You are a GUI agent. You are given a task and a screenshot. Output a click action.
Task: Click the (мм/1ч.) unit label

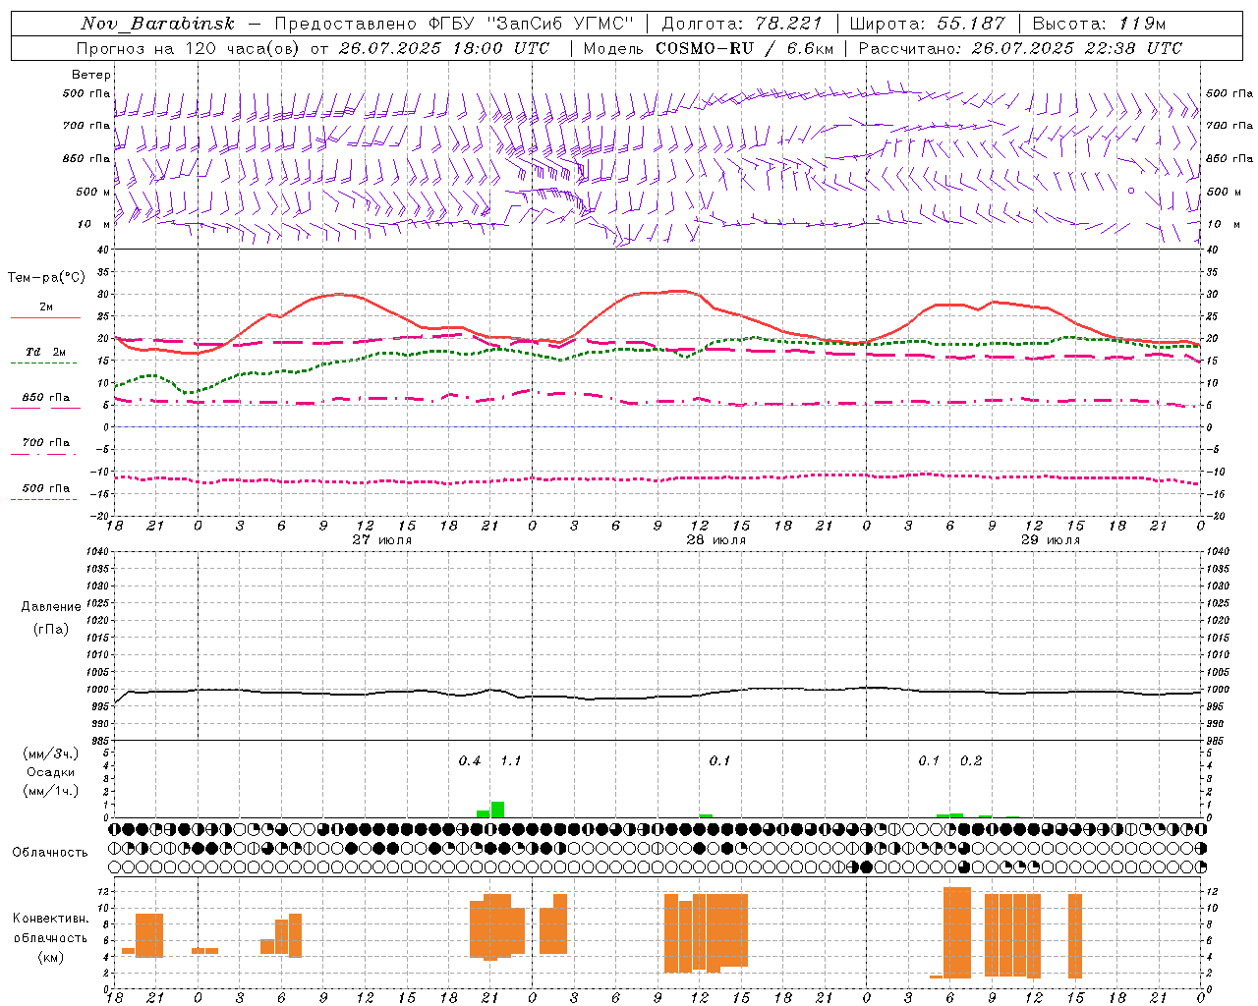coord(51,791)
